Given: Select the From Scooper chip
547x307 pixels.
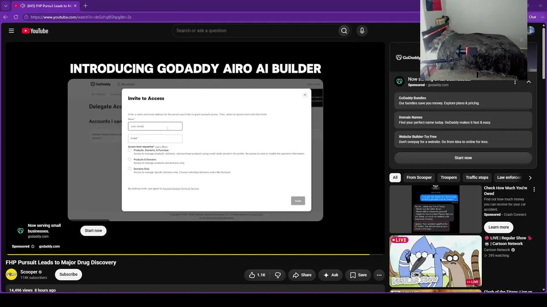Looking at the screenshot, I should tap(419, 177).
